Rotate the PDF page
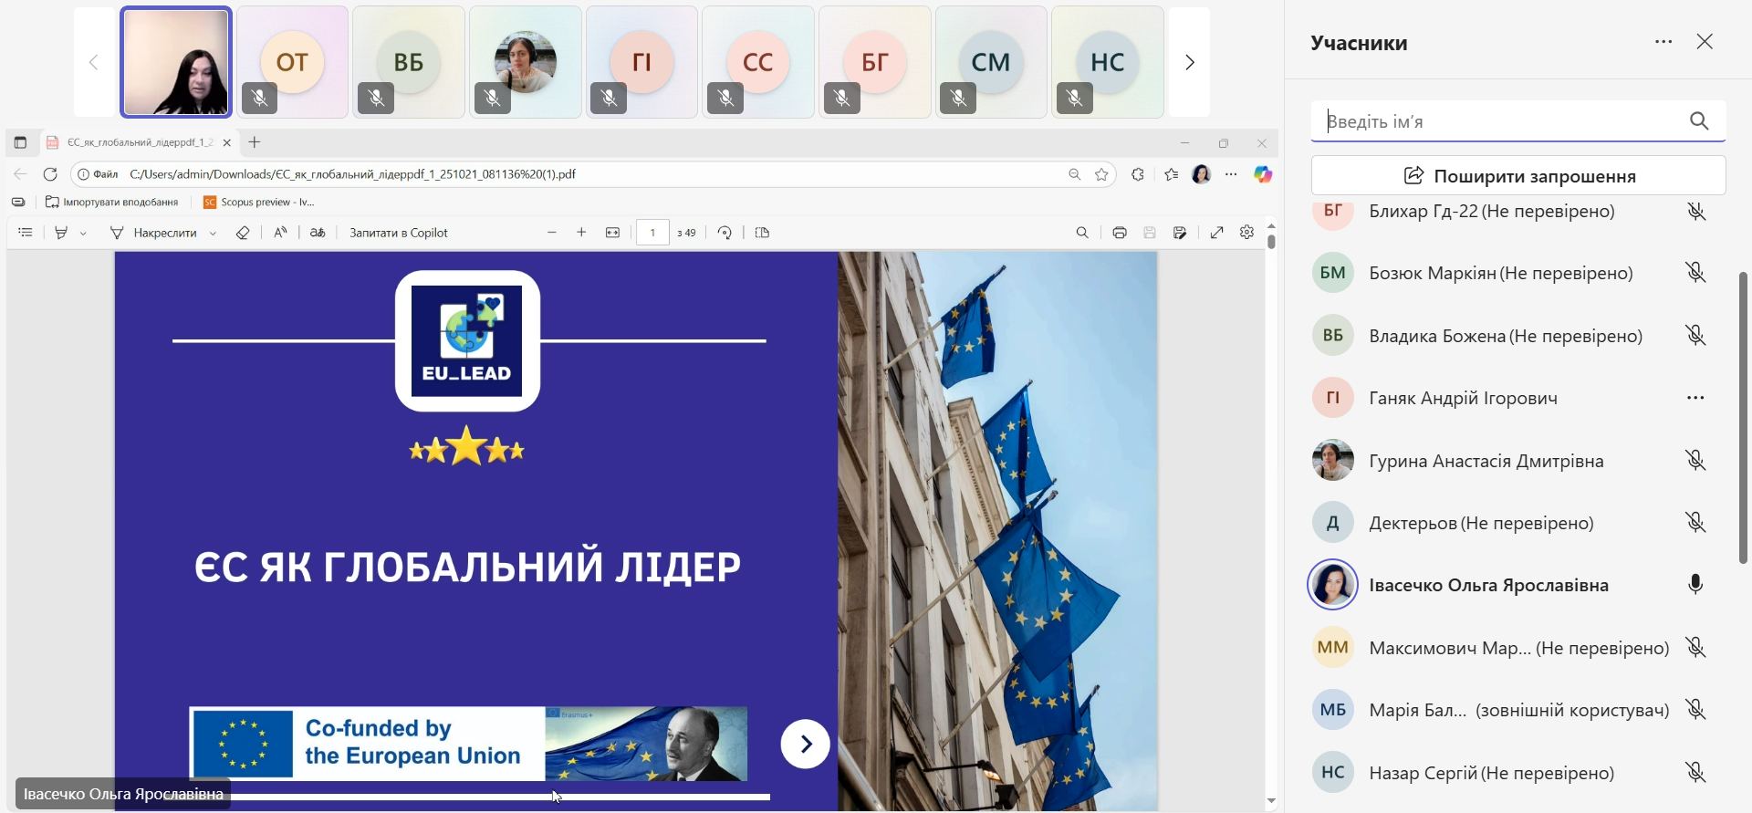1752x813 pixels. point(725,233)
